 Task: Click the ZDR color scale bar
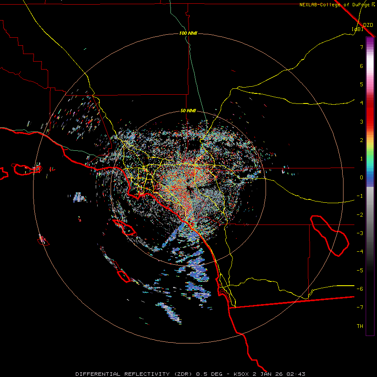(x=370, y=186)
